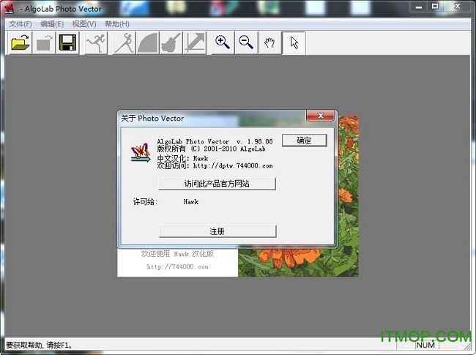Click 访问此产品官方网站 button
This screenshot has height=355, width=476.
[217, 184]
